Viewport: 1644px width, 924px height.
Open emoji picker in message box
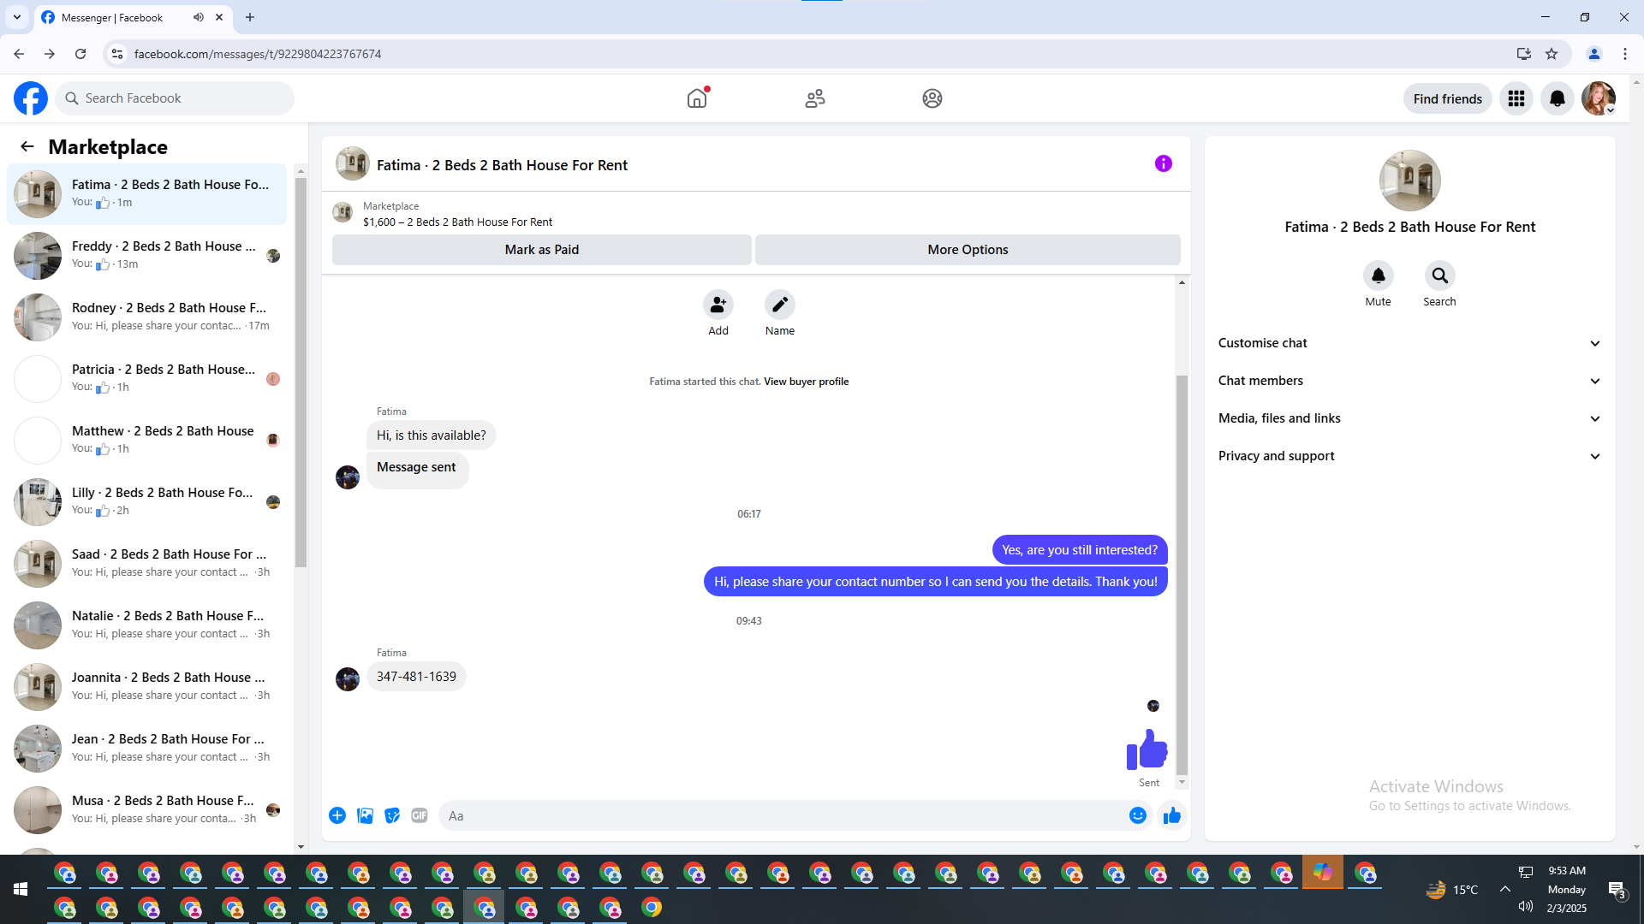pyautogui.click(x=1138, y=815)
